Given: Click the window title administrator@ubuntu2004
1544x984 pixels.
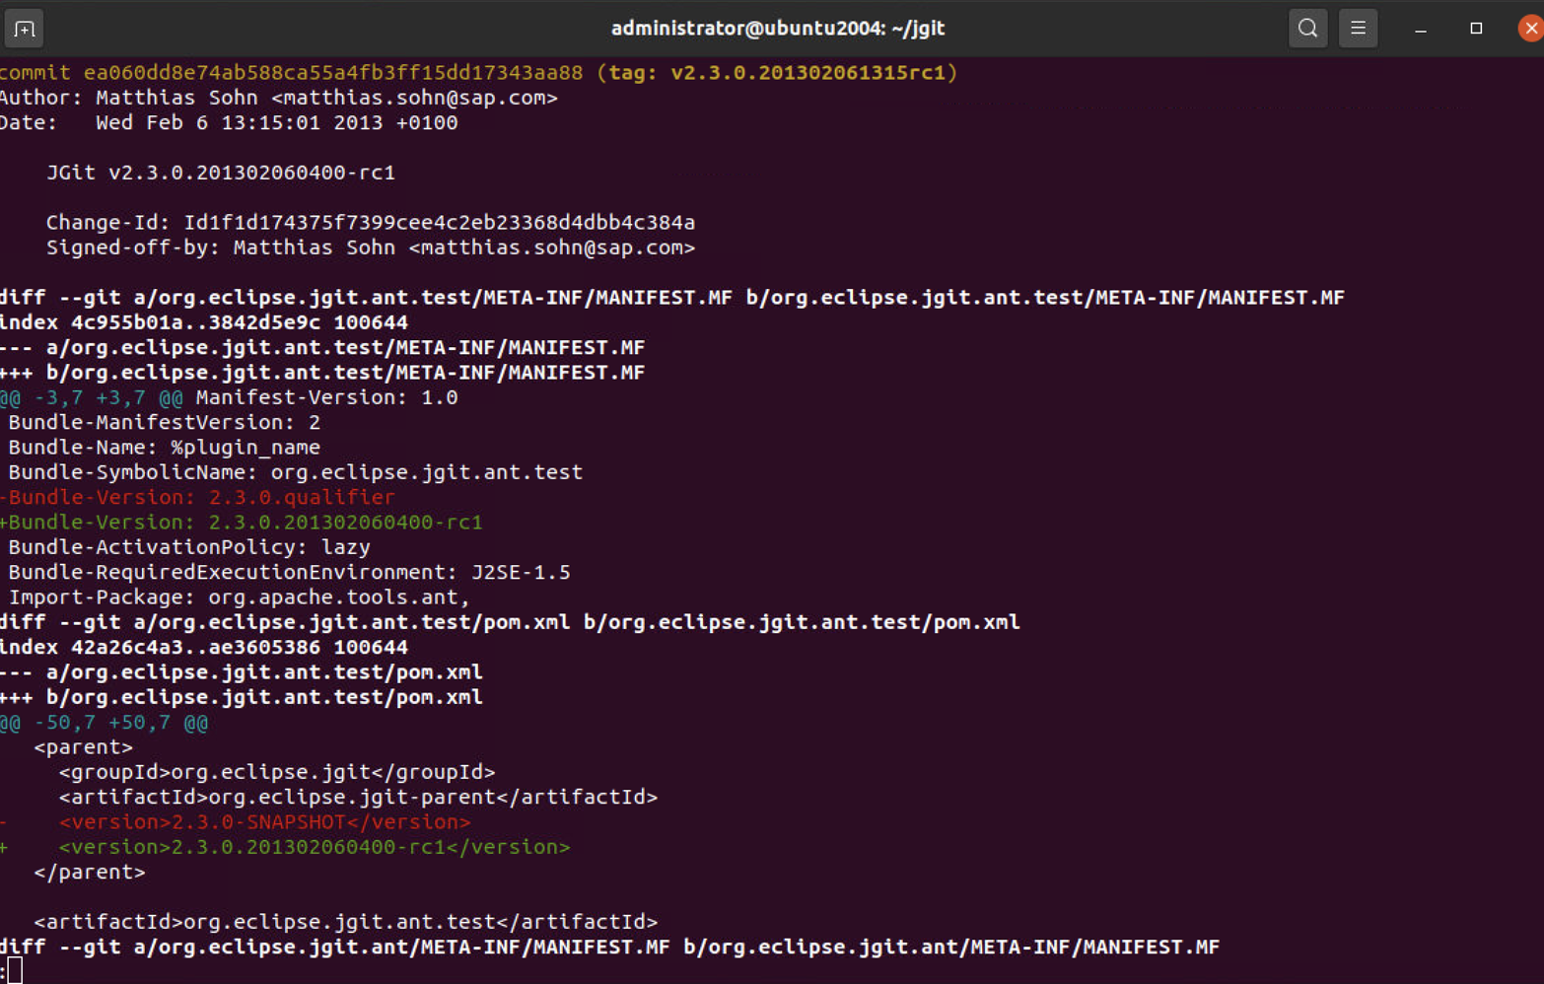Looking at the screenshot, I should pyautogui.click(x=778, y=29).
